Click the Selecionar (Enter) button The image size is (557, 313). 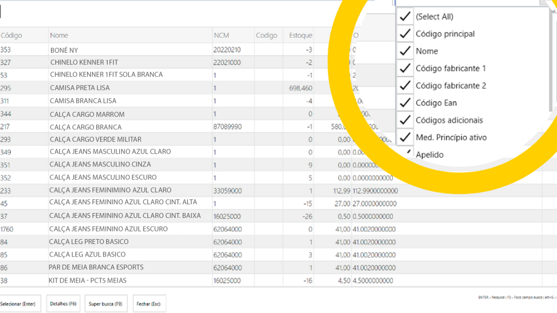pyautogui.click(x=18, y=304)
